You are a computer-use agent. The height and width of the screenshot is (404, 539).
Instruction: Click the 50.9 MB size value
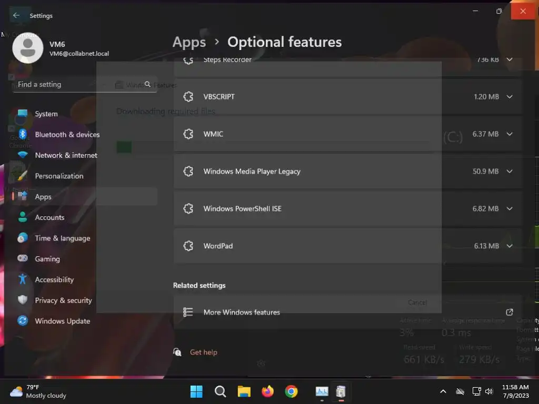(485, 171)
